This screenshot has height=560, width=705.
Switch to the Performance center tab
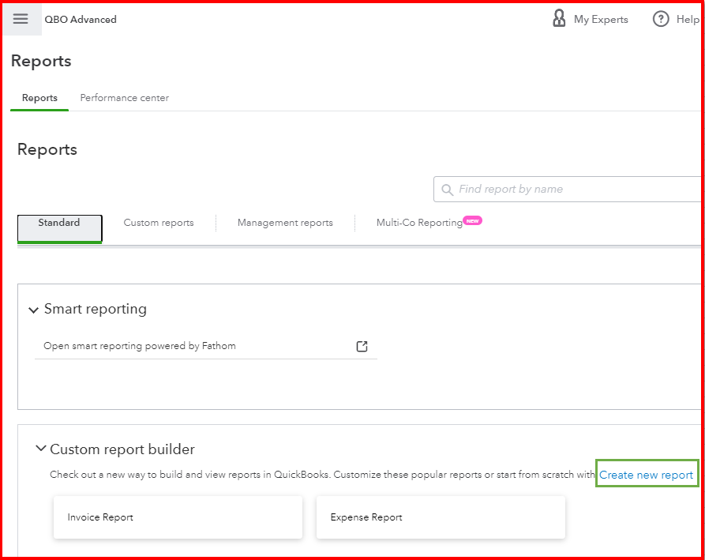point(124,98)
